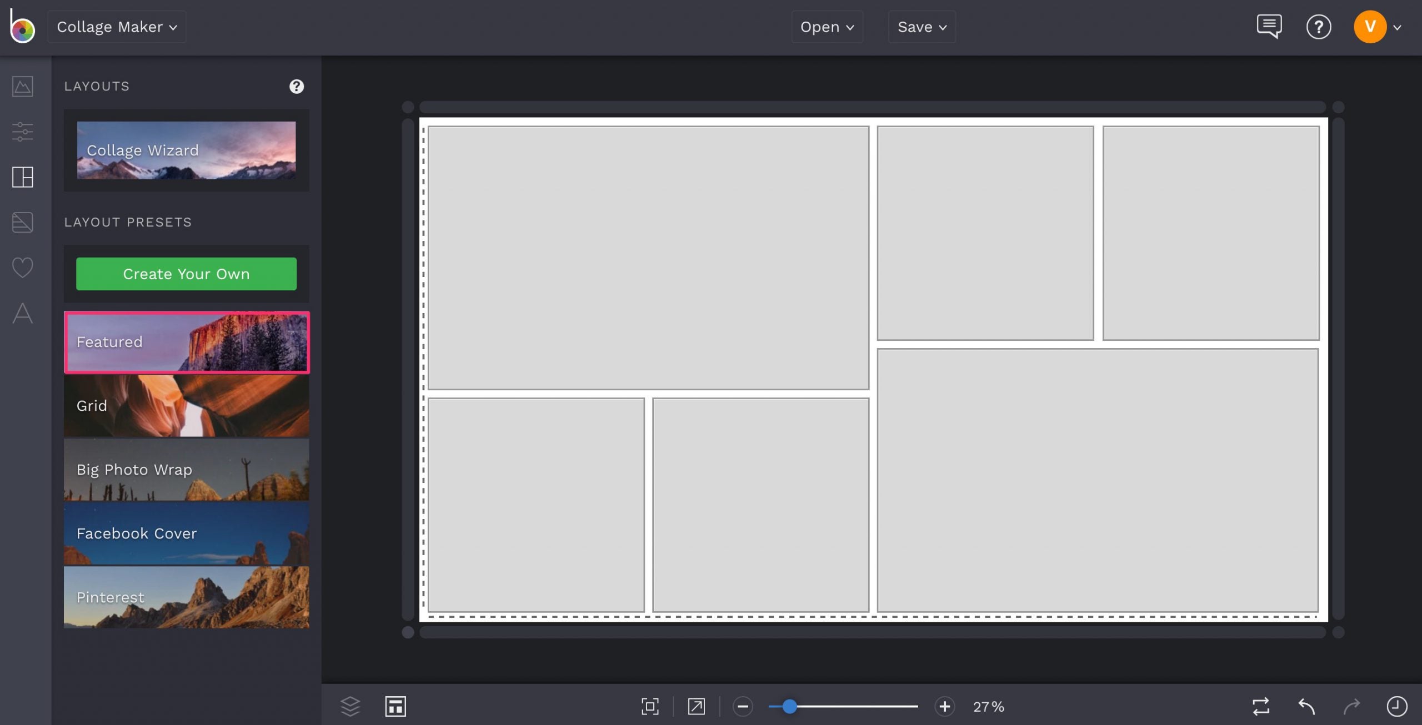Screen dimensions: 1422x725
Task: Click the Create Your Own button
Action: (x=186, y=274)
